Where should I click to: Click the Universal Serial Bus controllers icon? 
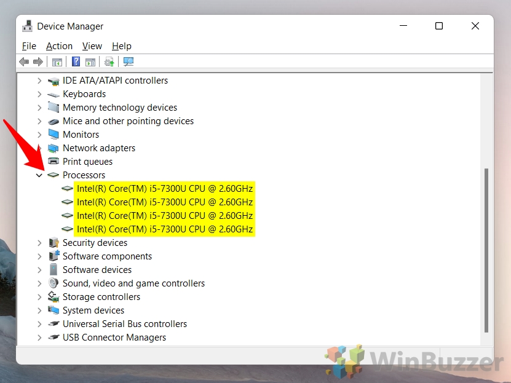(53, 324)
